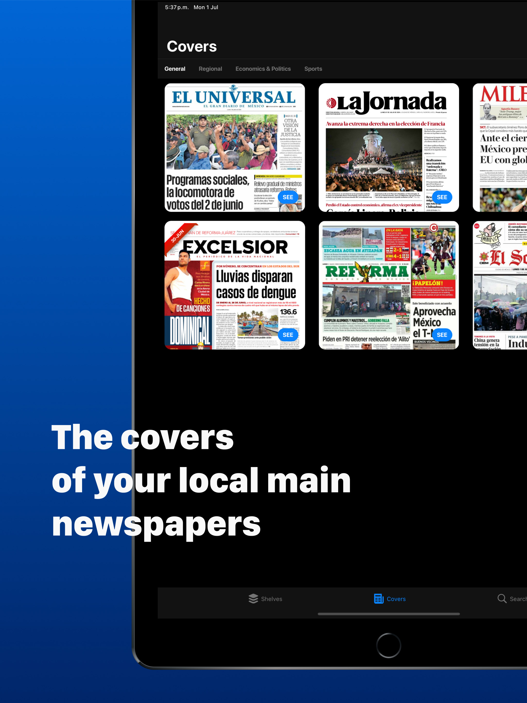Tap SEE on La Jornada cover
Screen dimensions: 527x703
click(442, 197)
